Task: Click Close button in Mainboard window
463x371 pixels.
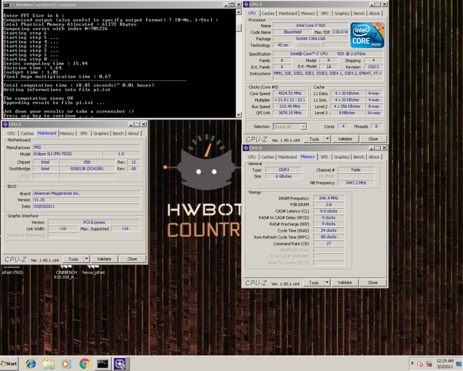Action: click(x=132, y=259)
